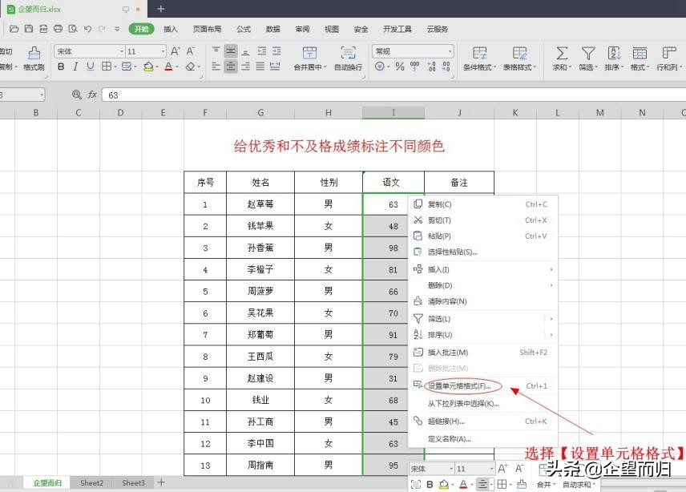Click the percent style % icon
Viewport: 686px width, 492px height.
(x=399, y=67)
